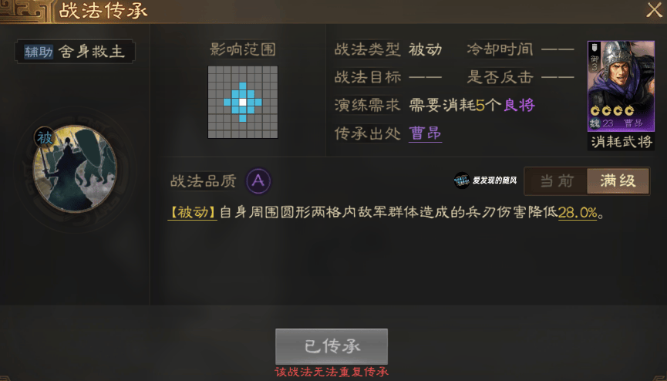Click the gold star rating on 曹昂 card

point(612,111)
